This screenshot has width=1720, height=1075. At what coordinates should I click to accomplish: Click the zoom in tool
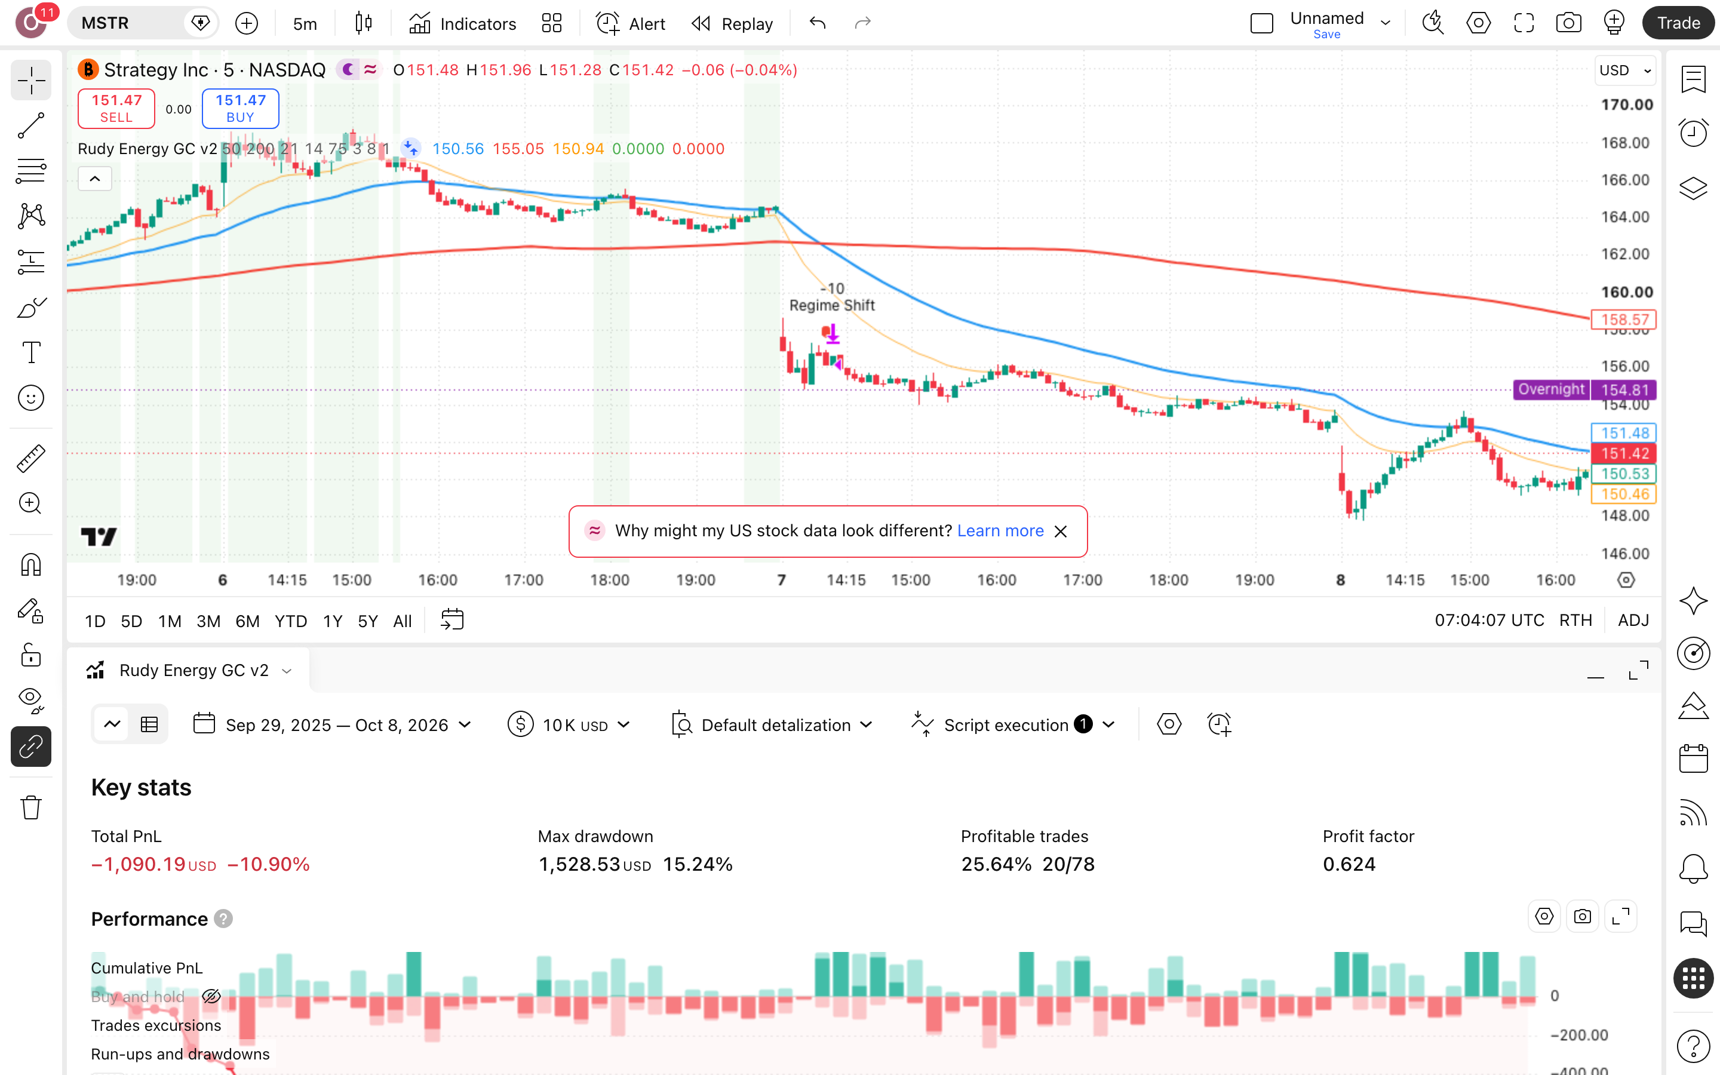click(x=30, y=503)
